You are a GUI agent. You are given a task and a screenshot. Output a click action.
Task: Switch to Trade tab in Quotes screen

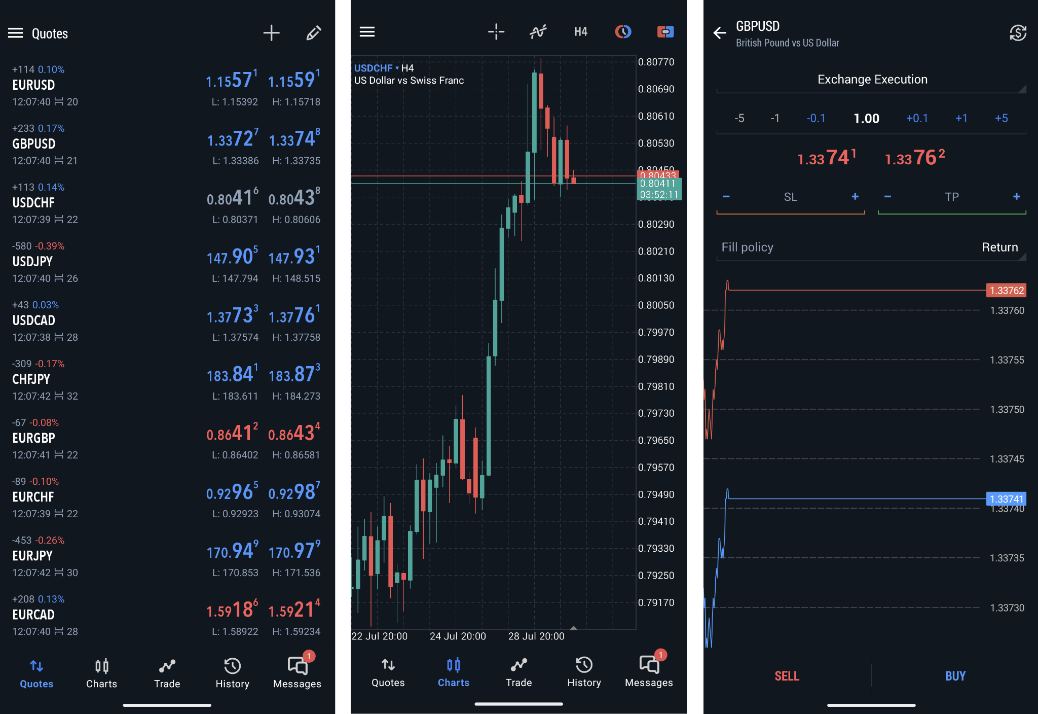(x=167, y=673)
